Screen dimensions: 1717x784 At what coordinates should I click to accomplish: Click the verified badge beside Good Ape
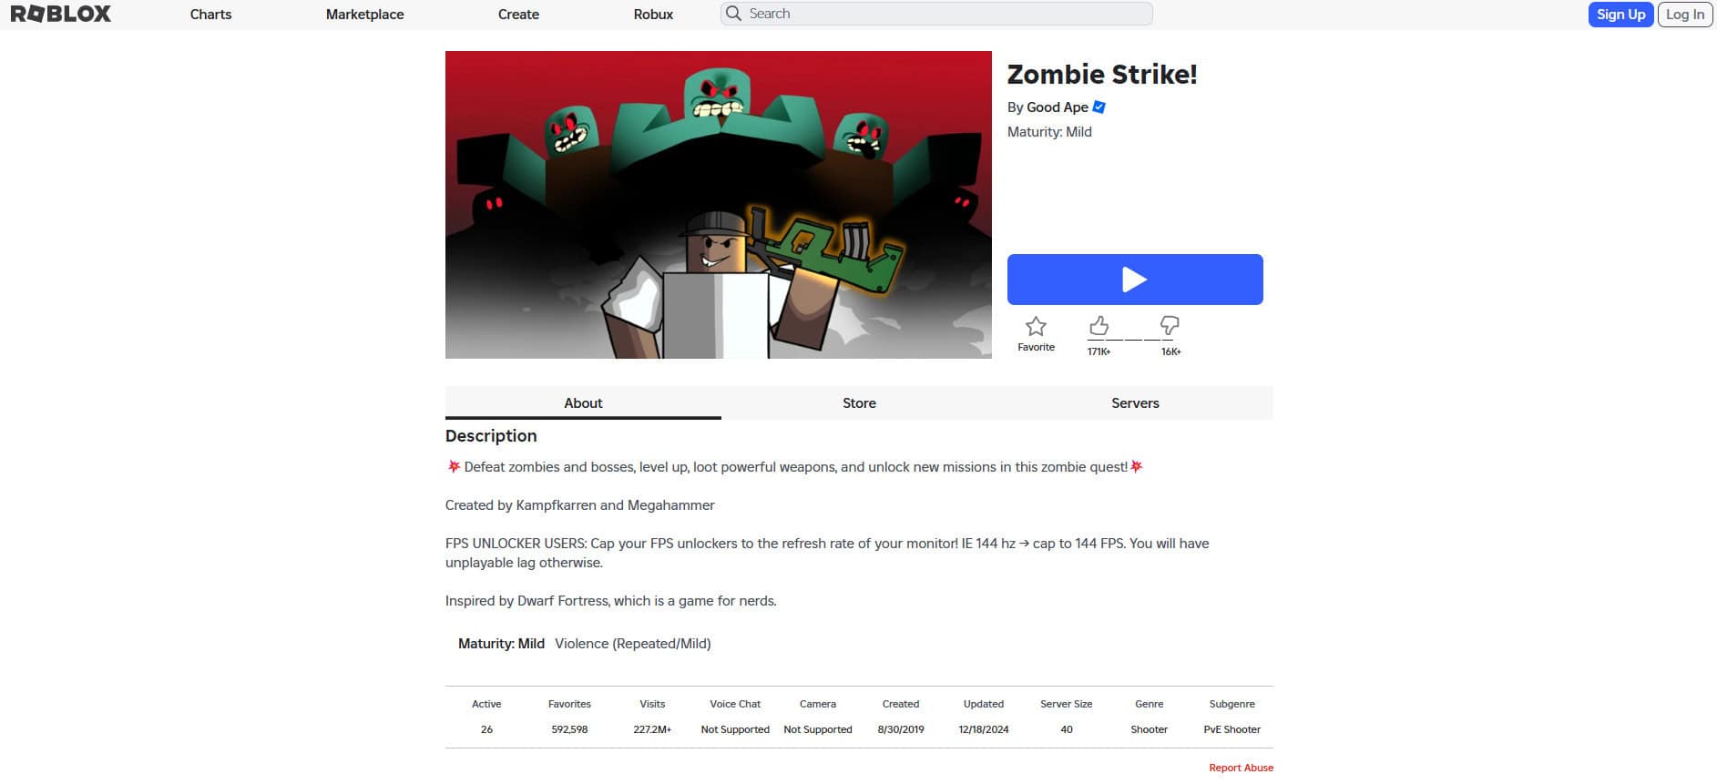[x=1099, y=107]
